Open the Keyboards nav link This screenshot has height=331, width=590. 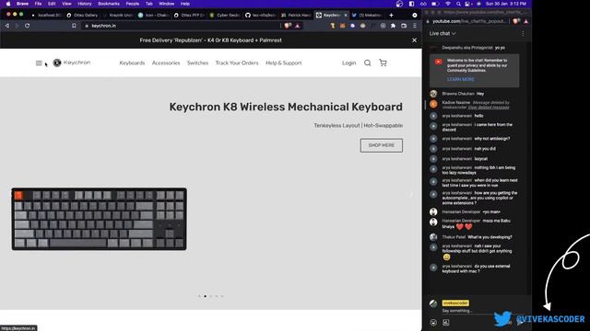point(132,63)
